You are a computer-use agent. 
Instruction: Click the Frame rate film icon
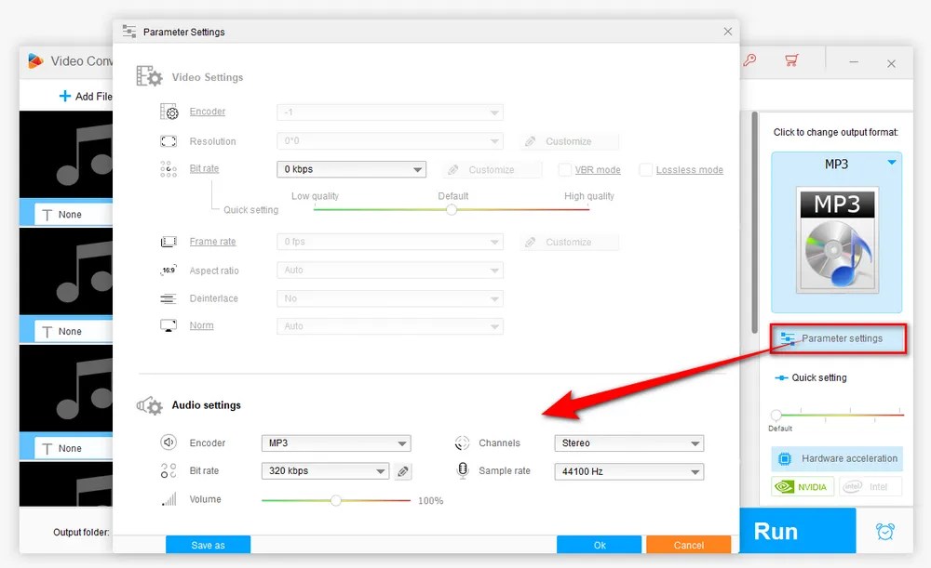(x=169, y=242)
